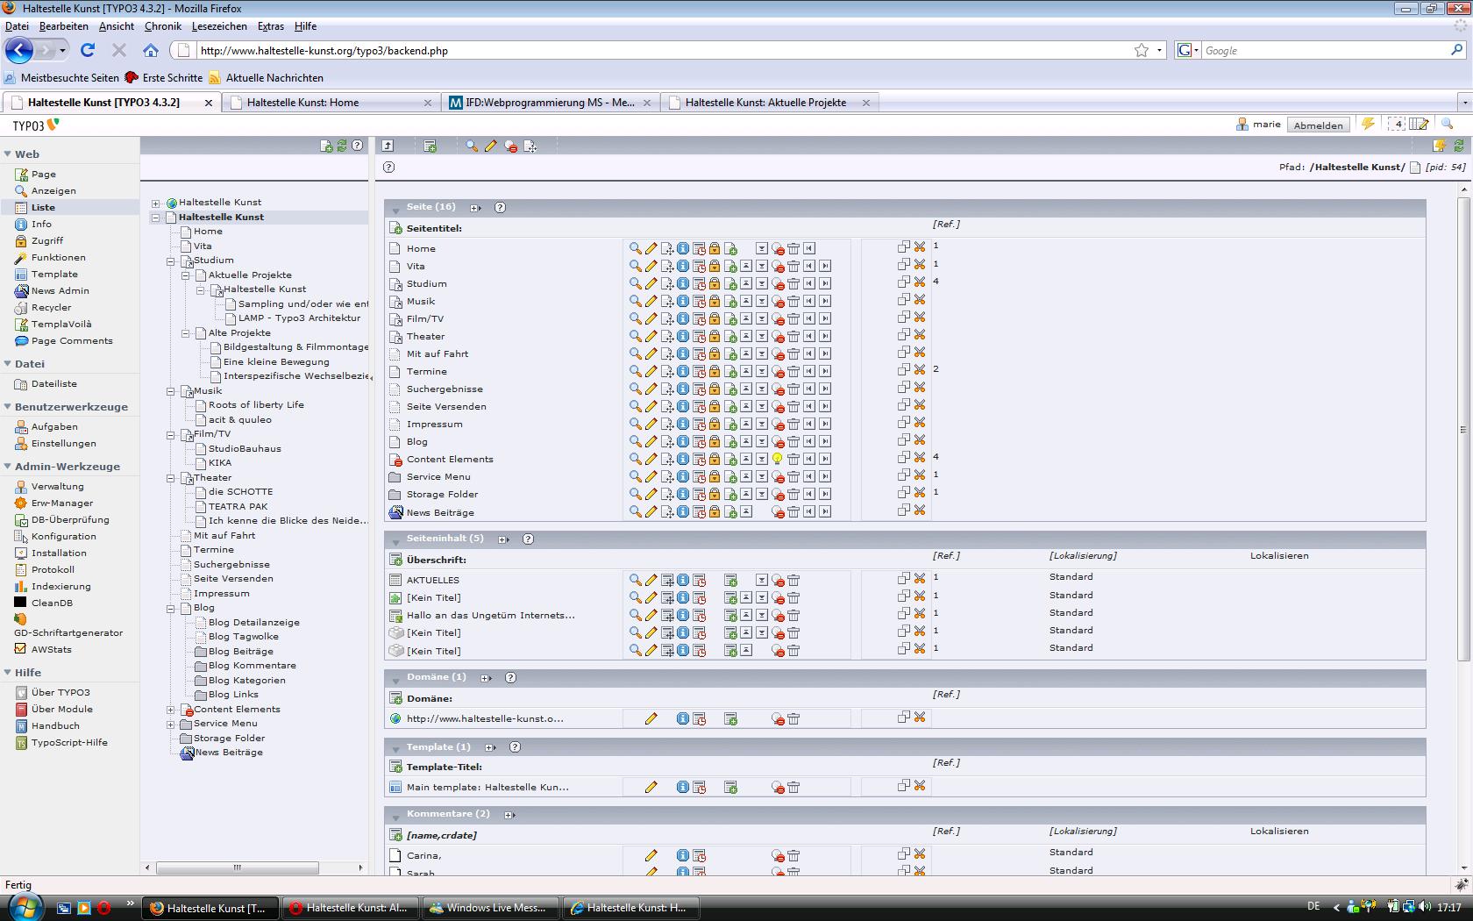Go up one level in list toolbar

click(x=388, y=146)
